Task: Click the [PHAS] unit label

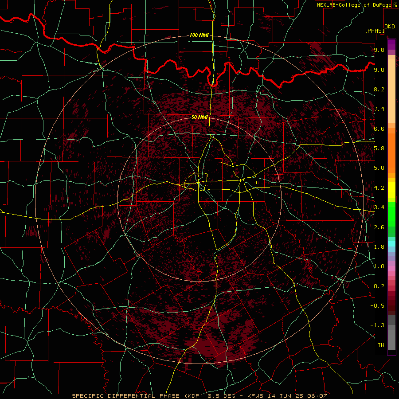Action: [x=375, y=31]
